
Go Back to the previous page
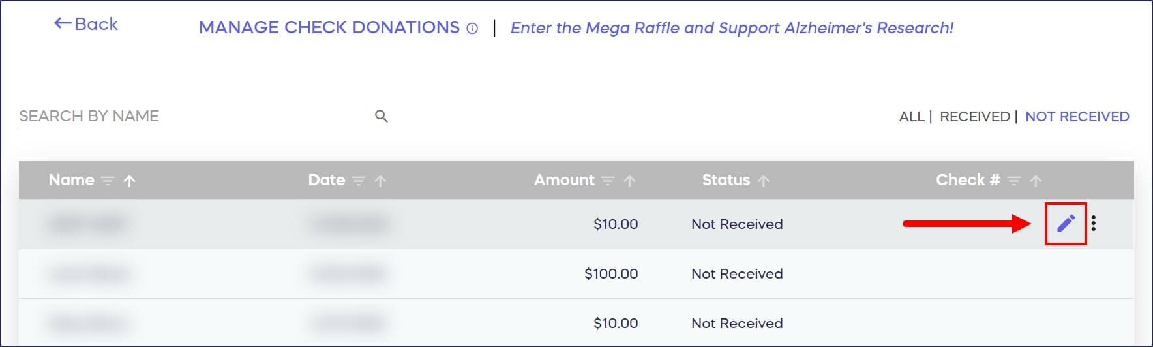click(86, 24)
